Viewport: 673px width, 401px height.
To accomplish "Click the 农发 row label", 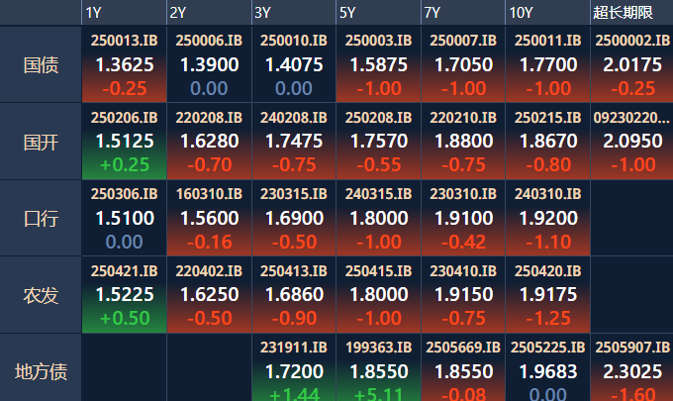I will click(41, 295).
